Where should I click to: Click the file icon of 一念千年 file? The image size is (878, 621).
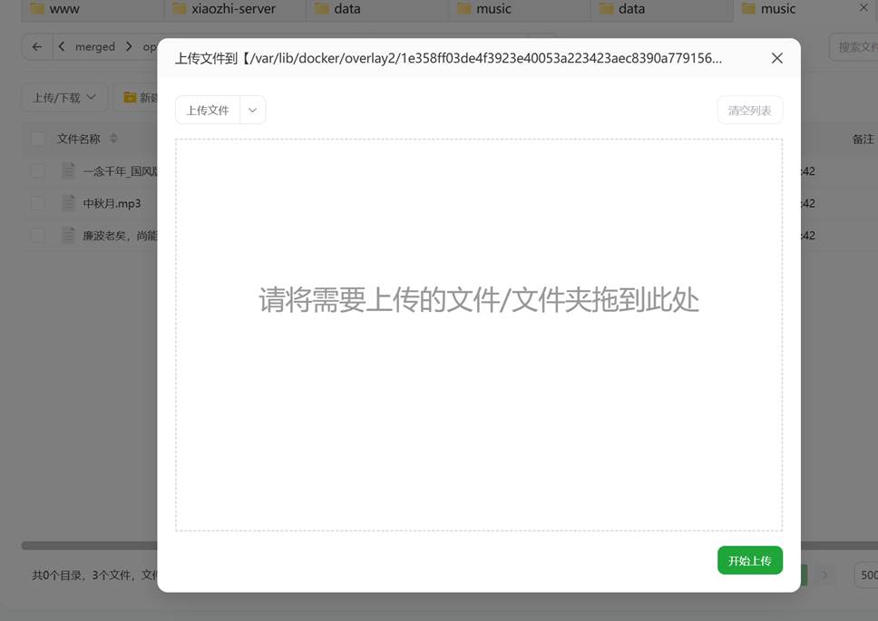point(69,170)
